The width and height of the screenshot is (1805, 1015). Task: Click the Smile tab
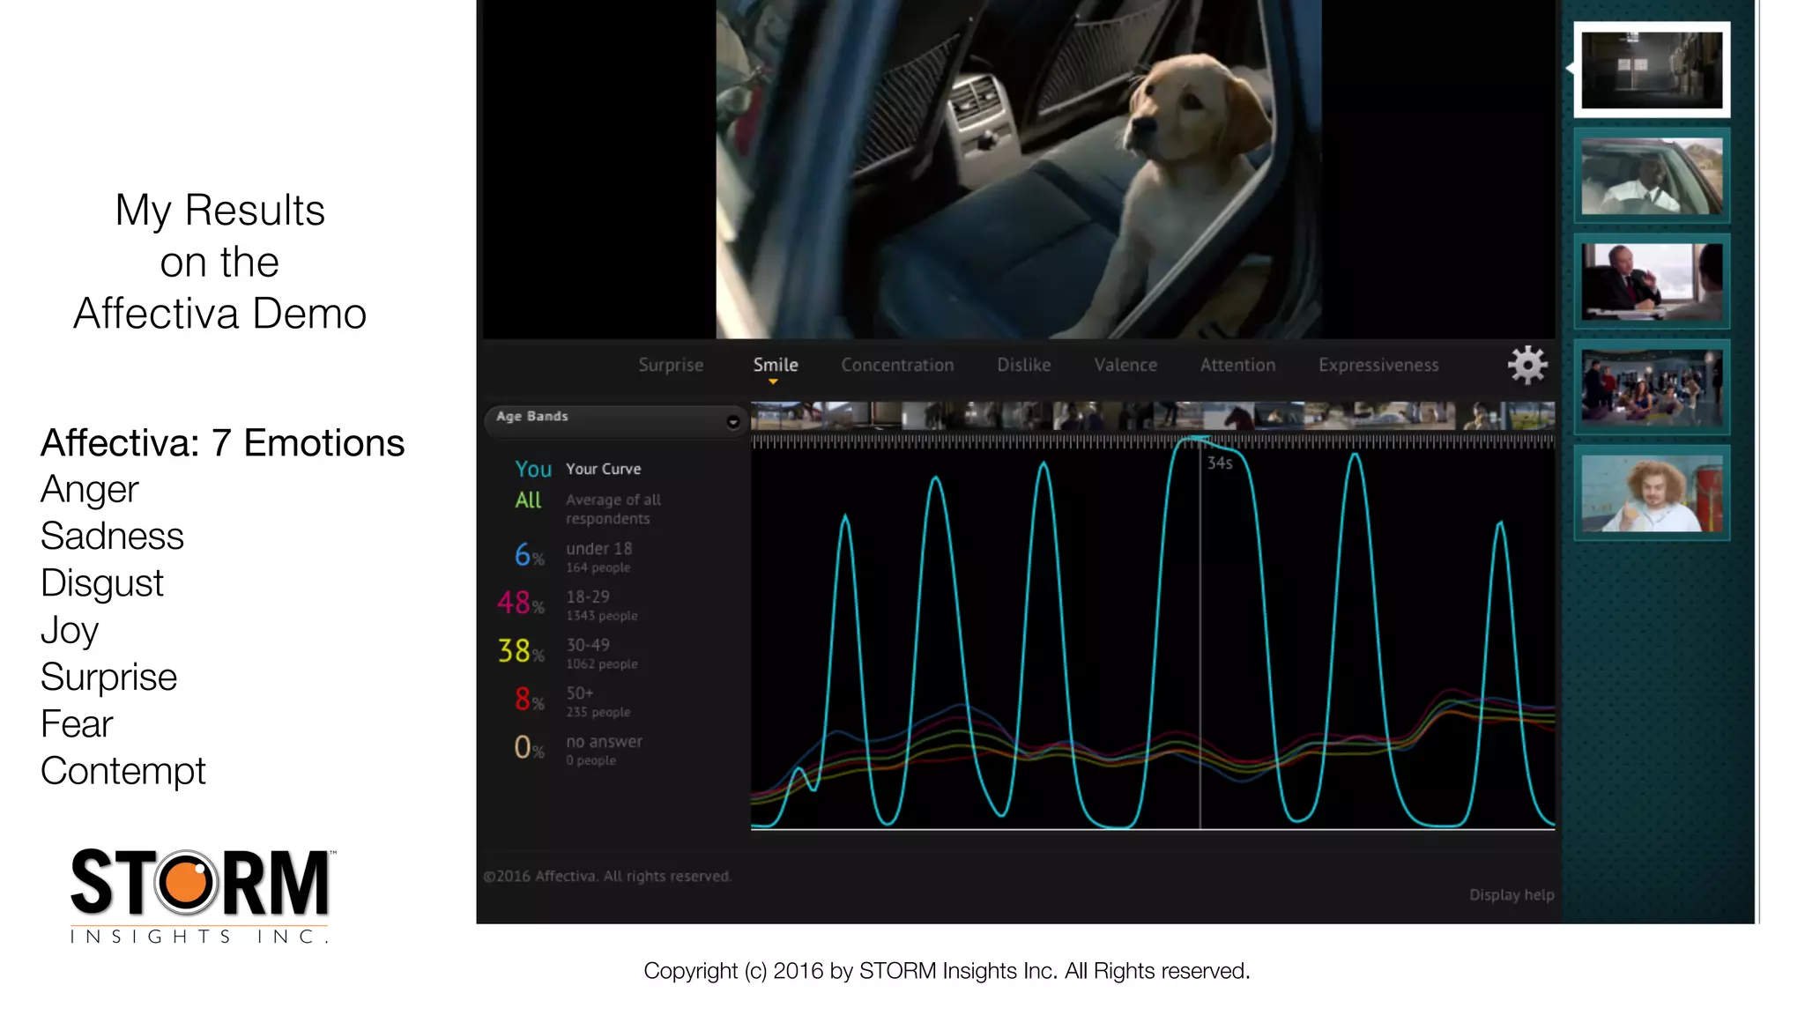776,365
